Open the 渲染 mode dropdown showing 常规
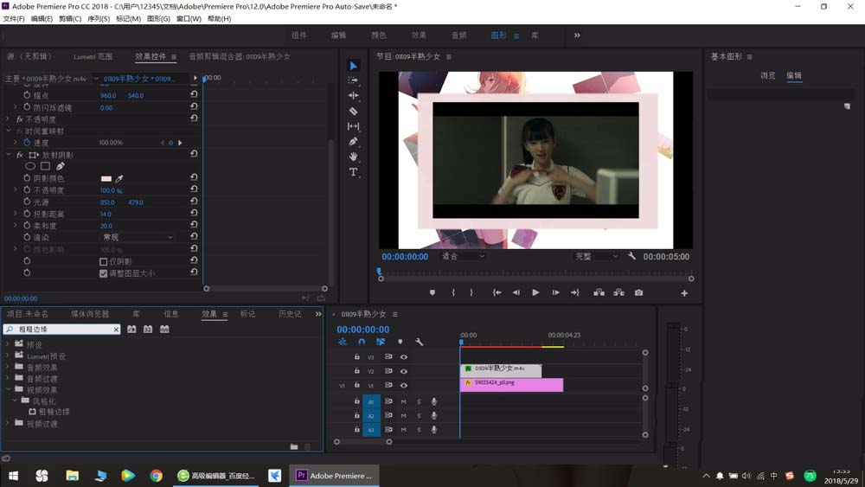 [x=138, y=237]
